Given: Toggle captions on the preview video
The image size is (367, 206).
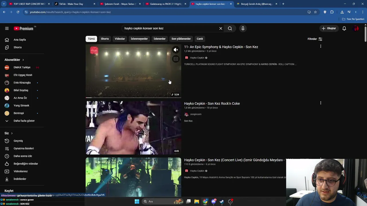Looking at the screenshot, I should point(176,59).
